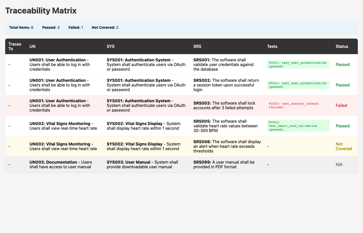
Task: Click the Passed: 3 summary entry
Action: tap(51, 27)
